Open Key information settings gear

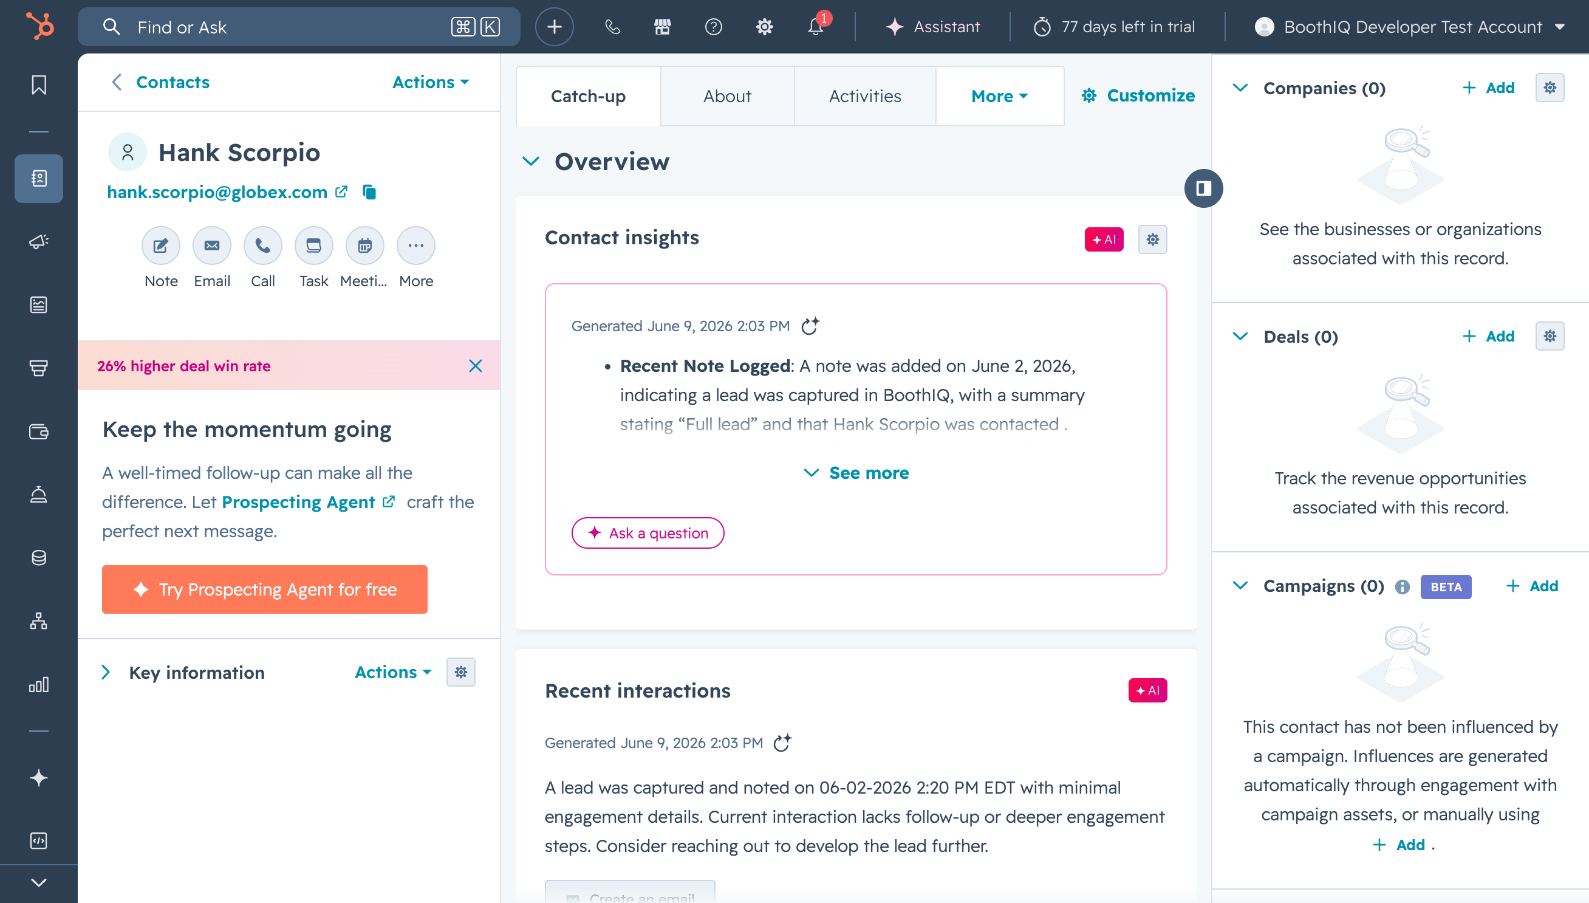(x=460, y=672)
